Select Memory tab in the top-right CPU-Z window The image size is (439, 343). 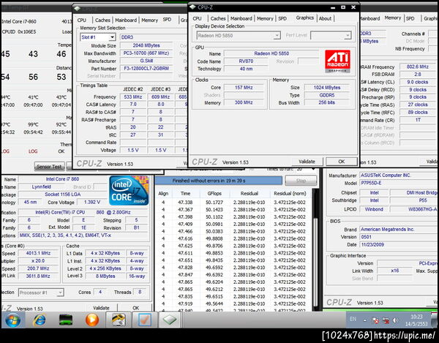pyautogui.click(x=393, y=18)
